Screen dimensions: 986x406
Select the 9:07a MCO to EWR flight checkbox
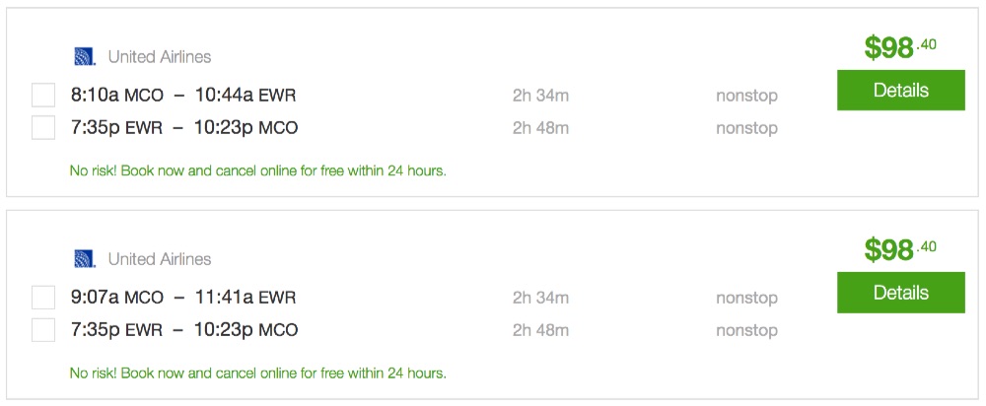coord(43,298)
